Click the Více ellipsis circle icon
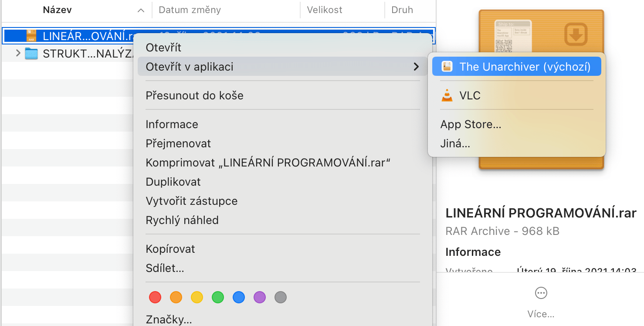The image size is (644, 326). coord(541,293)
